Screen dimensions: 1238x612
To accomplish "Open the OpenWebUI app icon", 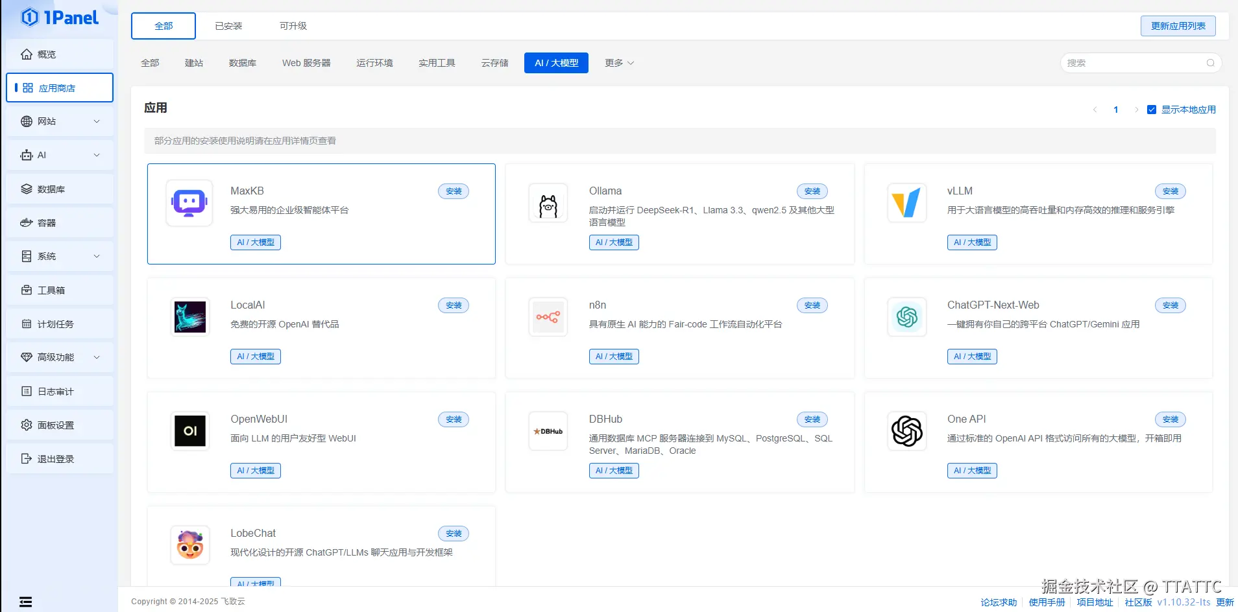I will point(190,431).
